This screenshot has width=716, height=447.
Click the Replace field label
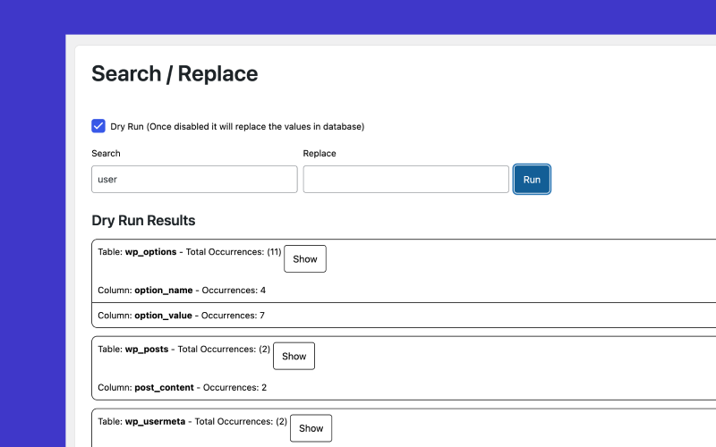click(x=320, y=154)
